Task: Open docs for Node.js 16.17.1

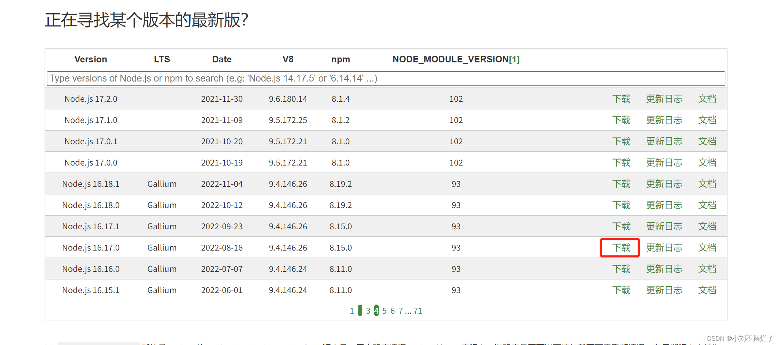Action: (x=707, y=227)
